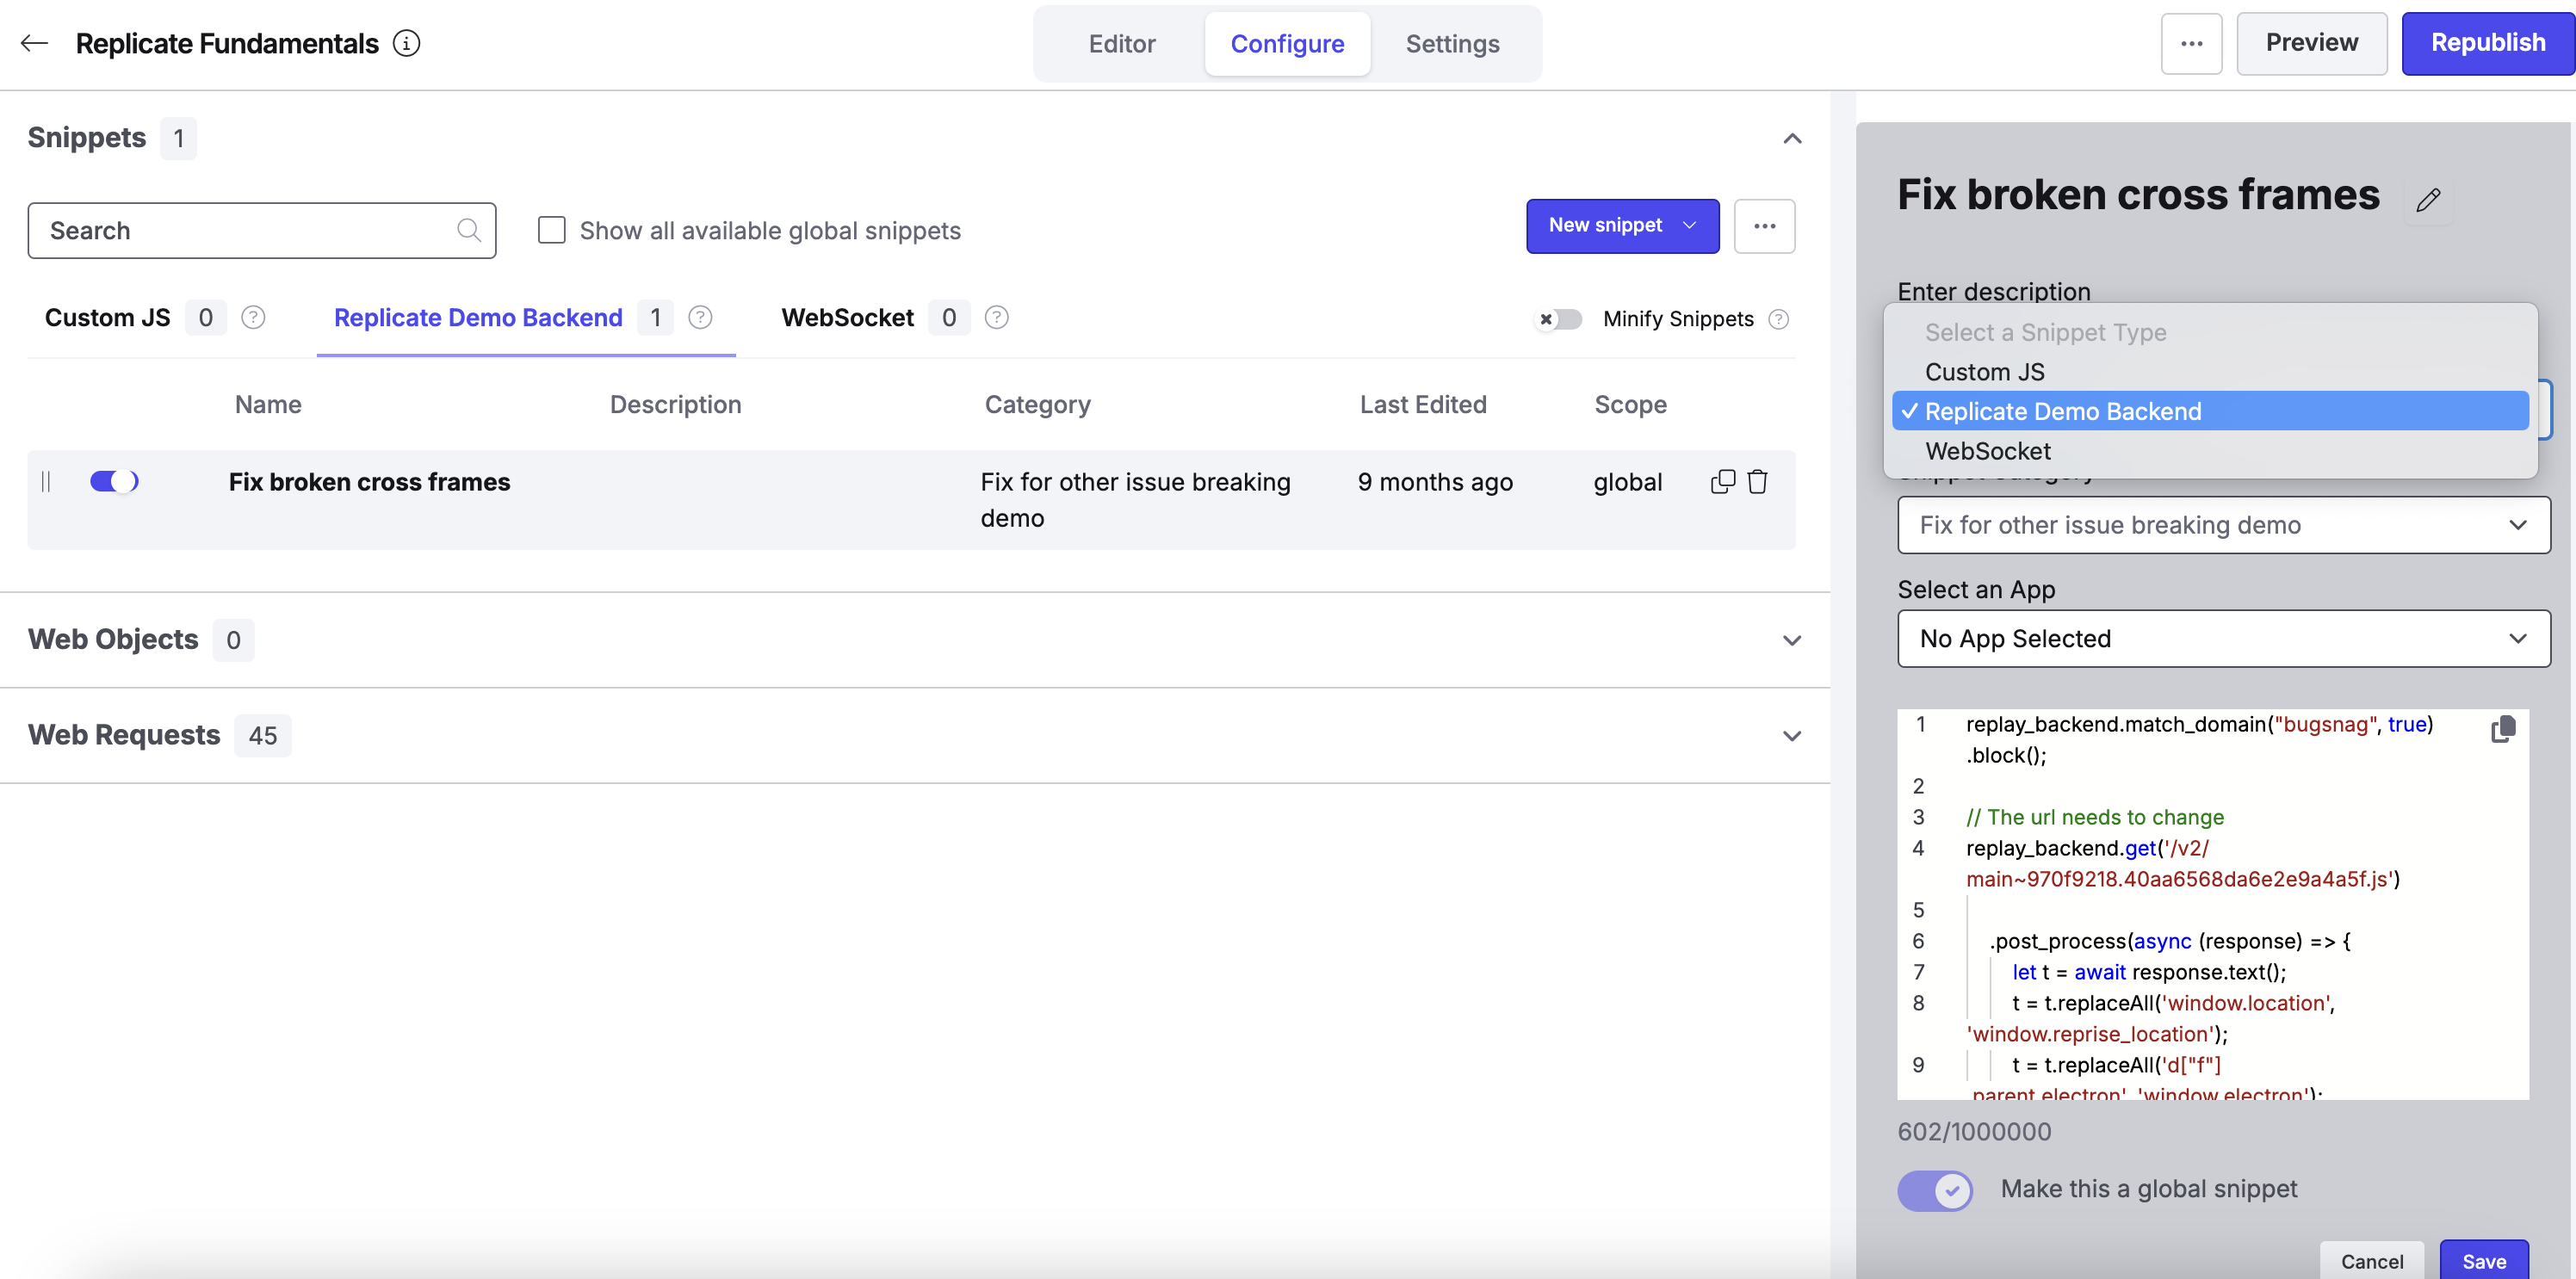The image size is (2576, 1279).
Task: Click the Category column header
Action: pyautogui.click(x=1037, y=404)
